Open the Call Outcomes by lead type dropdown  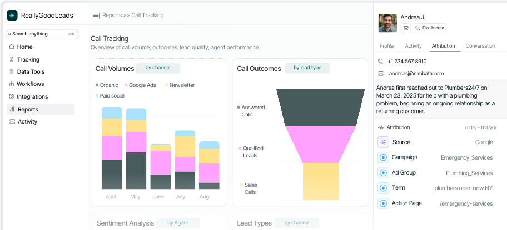307,68
